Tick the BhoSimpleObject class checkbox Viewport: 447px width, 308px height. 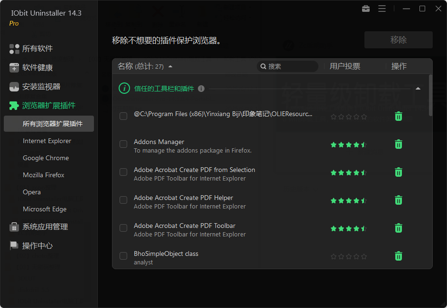[123, 255]
